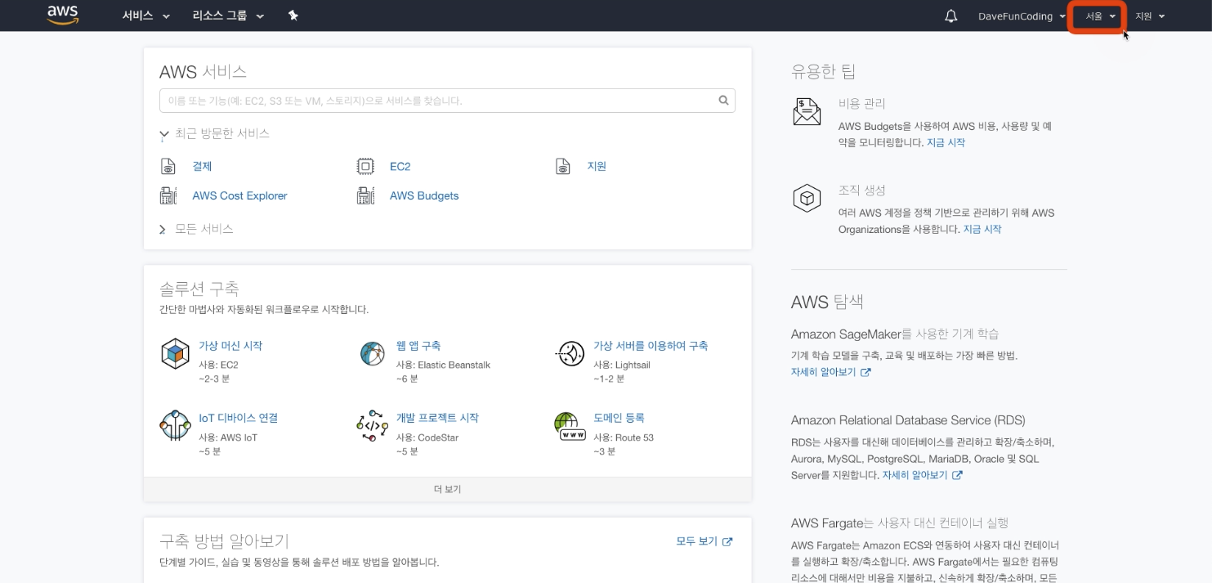Collapse the 최근 방문한 서비스 section
The height and width of the screenshot is (583, 1212).
[214, 133]
